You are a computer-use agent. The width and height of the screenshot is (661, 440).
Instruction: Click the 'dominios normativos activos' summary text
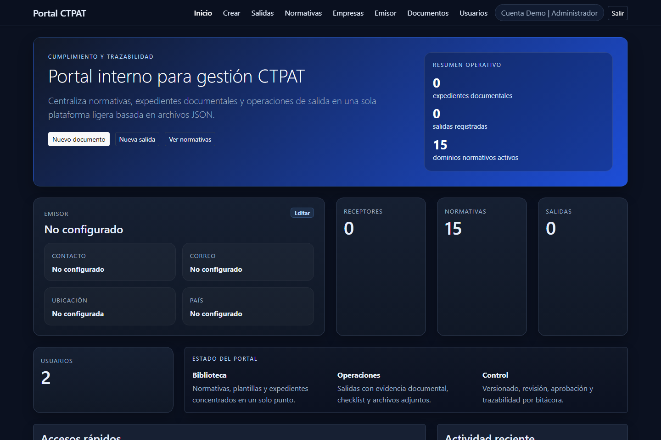tap(476, 158)
